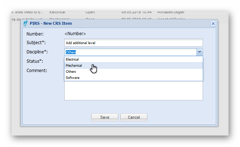The height and width of the screenshot is (147, 240).
Task: Click the Subject* field label
Action: click(36, 43)
